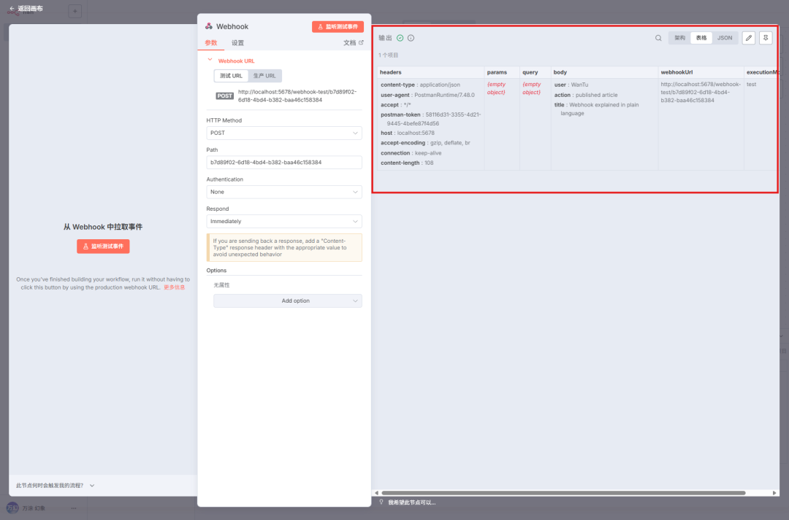789x520 pixels.
Task: Click the lightbulb icon below output
Action: coord(381,502)
